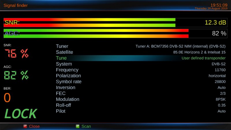Click the 12.3 dB SNR reading
The image size is (231, 130).
pyautogui.click(x=215, y=23)
